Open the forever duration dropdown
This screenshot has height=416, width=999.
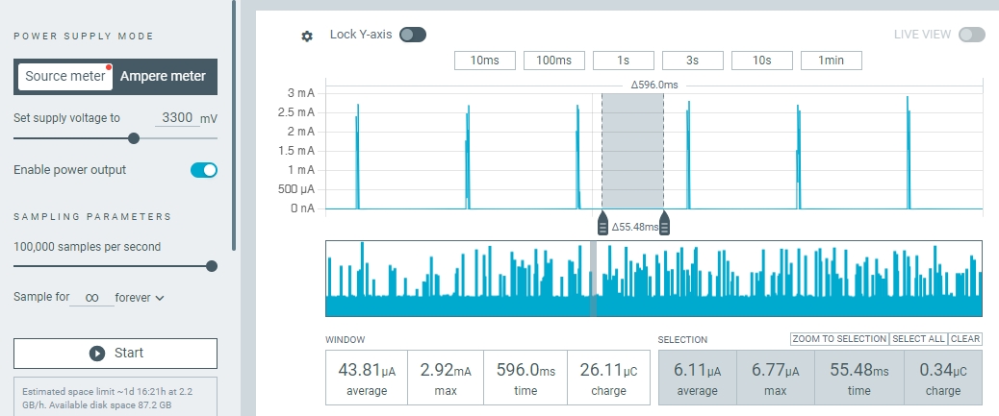click(x=140, y=298)
